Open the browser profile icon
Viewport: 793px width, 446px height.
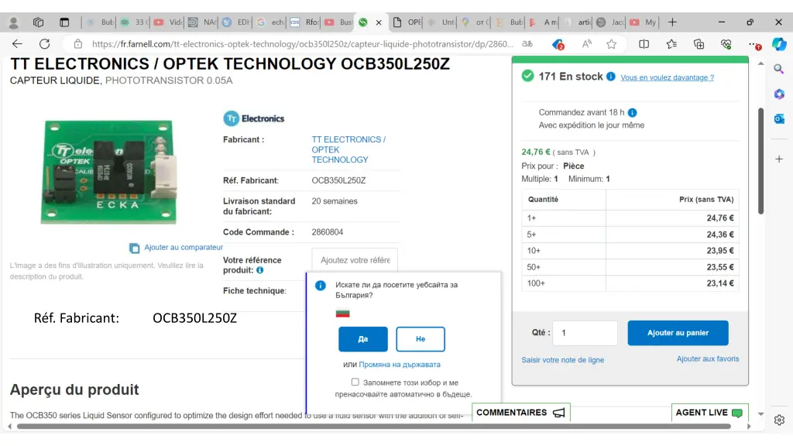(14, 22)
